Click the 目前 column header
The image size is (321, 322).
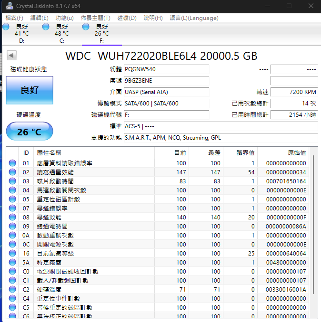click(x=171, y=153)
